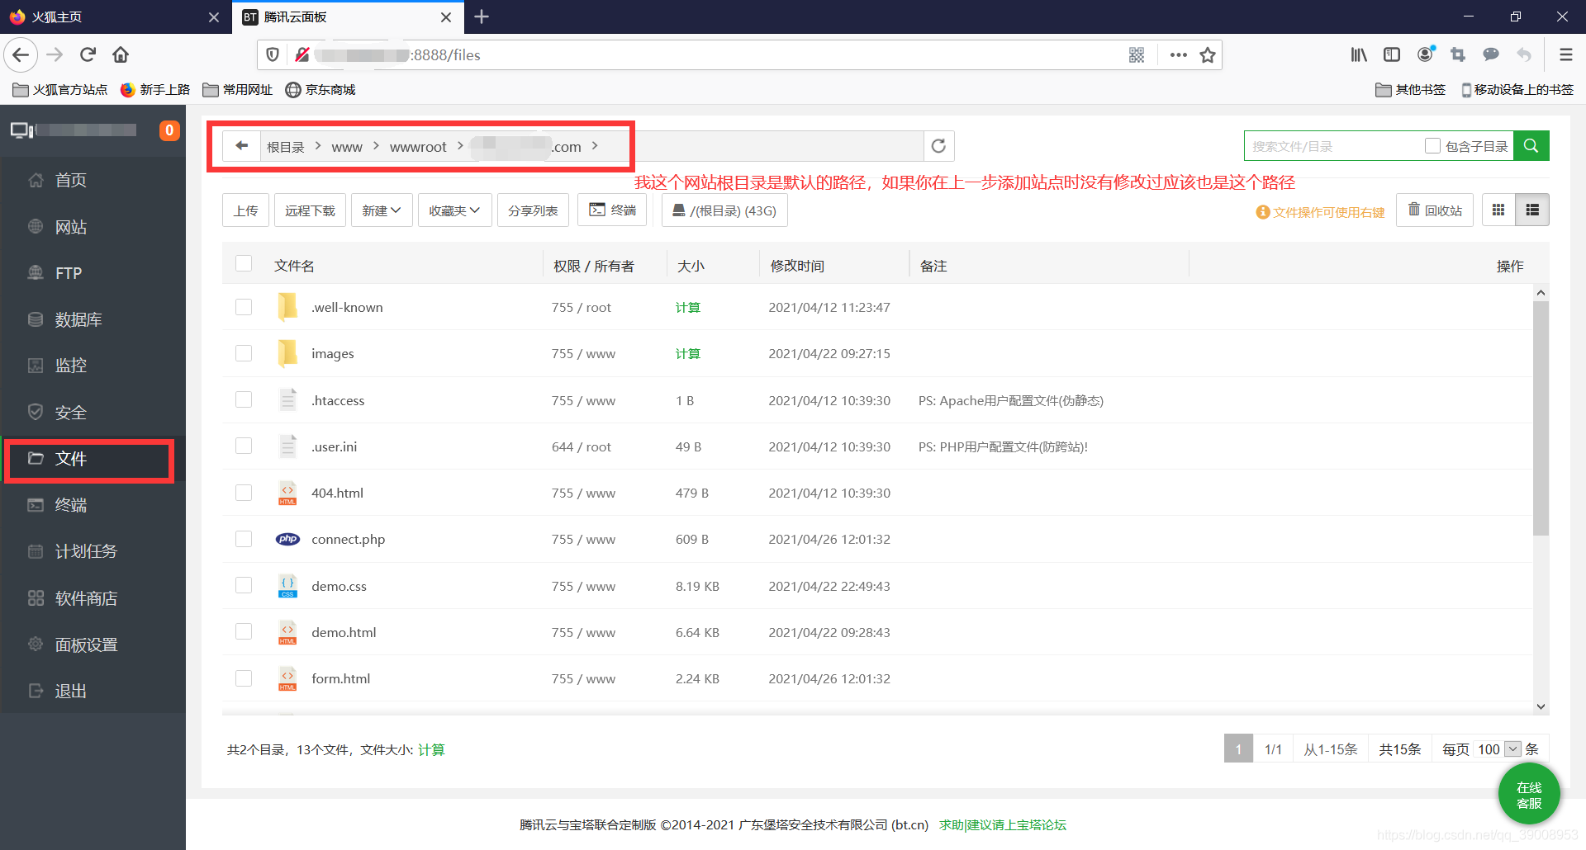The height and width of the screenshot is (850, 1586).
Task: Click the 上传 button
Action: coord(245,210)
